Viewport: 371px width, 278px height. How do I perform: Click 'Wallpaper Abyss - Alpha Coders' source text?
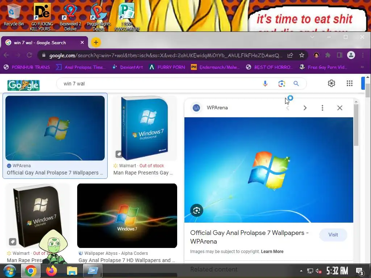(116, 253)
